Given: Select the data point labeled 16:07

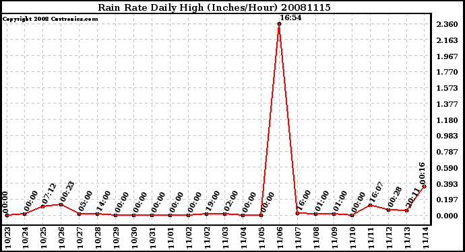Looking at the screenshot, I should click(x=370, y=205).
